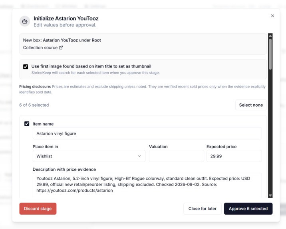Close the Initialize Astarion YouTooz dialog
The height and width of the screenshot is (229, 286).
point(272,16)
